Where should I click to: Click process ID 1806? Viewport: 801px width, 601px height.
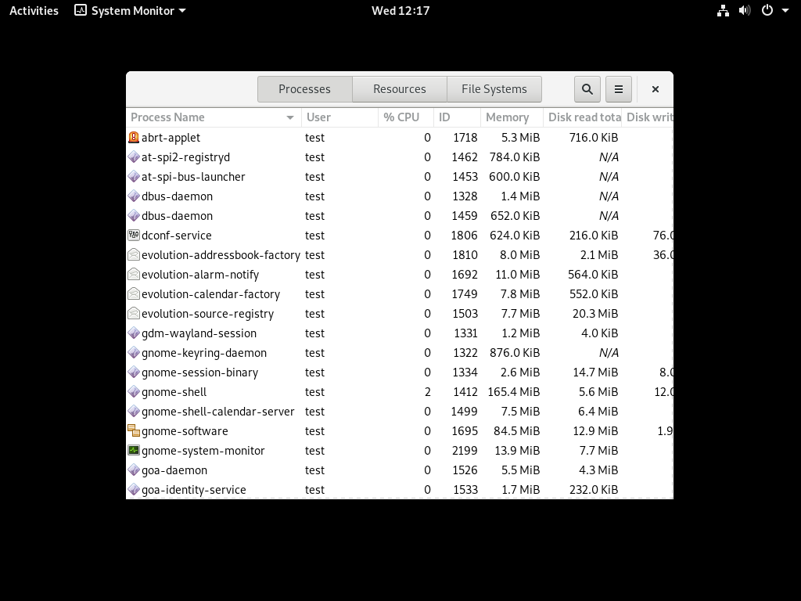(465, 235)
